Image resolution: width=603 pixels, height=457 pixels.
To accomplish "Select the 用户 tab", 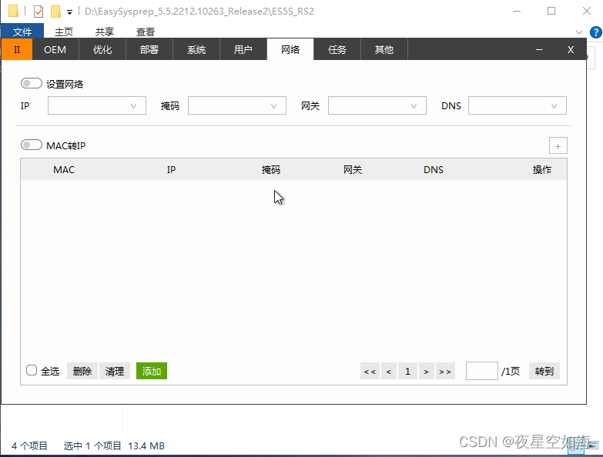I will point(243,49).
